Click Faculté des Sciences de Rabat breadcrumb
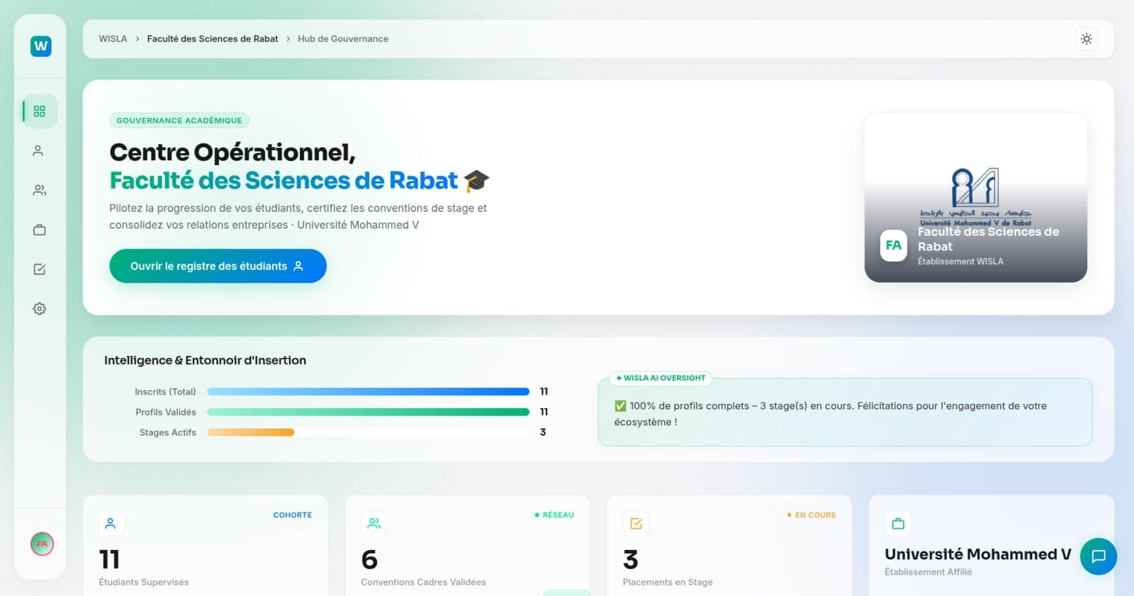The height and width of the screenshot is (596, 1134). pos(213,39)
